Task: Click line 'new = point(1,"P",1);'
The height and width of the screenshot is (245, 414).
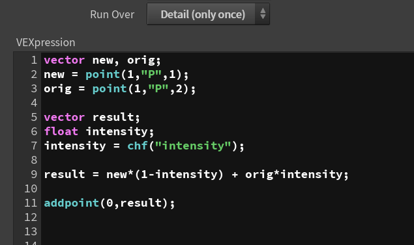Action: 116,75
